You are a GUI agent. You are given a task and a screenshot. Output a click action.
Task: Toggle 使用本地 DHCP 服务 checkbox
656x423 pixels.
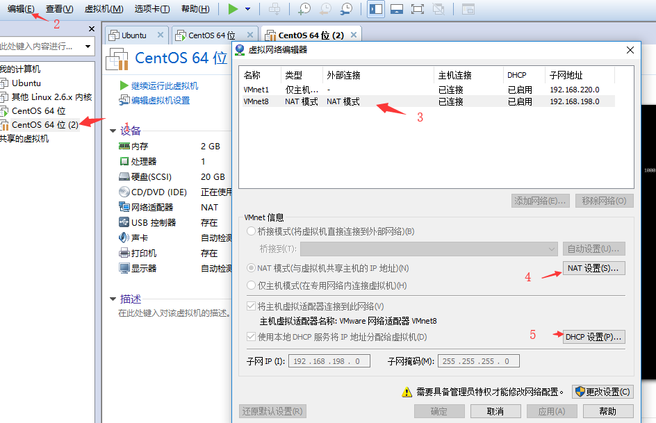251,336
